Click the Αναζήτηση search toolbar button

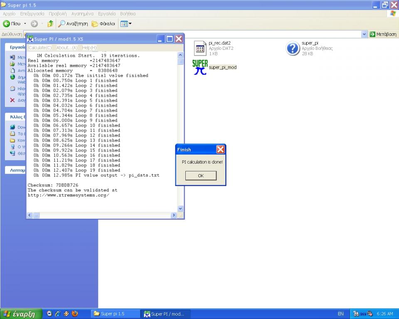point(73,24)
